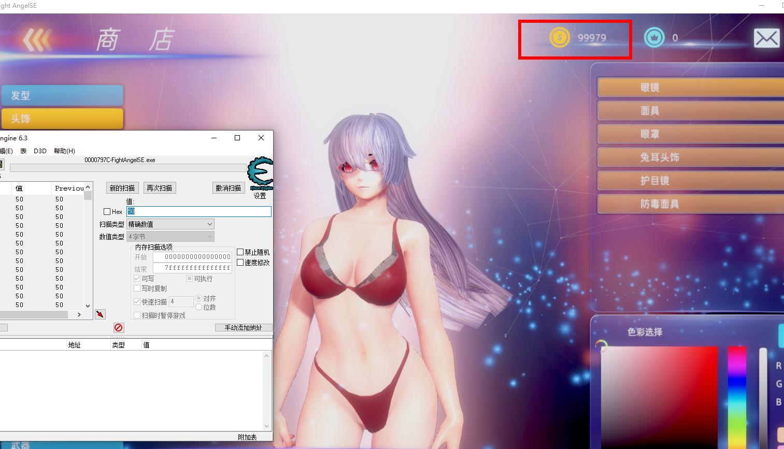This screenshot has width=784, height=449.
Task: Click the rainbow hue strip
Action: click(x=737, y=398)
